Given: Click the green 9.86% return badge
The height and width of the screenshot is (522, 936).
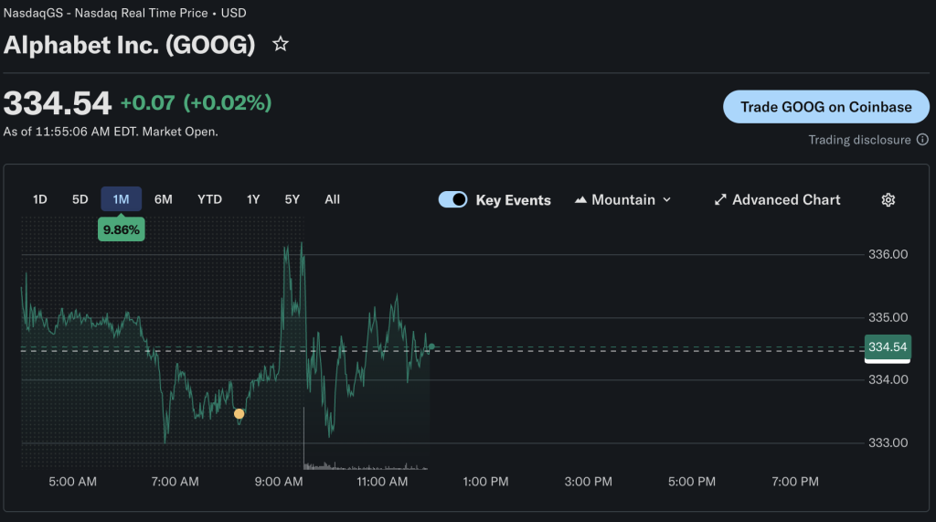Looking at the screenshot, I should [122, 230].
